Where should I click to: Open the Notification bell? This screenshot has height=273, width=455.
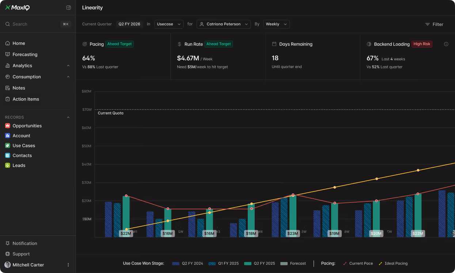[x=8, y=243]
